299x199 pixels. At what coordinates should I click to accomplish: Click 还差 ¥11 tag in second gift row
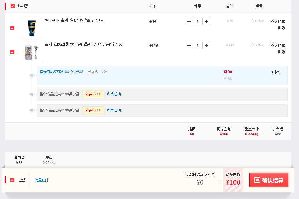(93, 110)
